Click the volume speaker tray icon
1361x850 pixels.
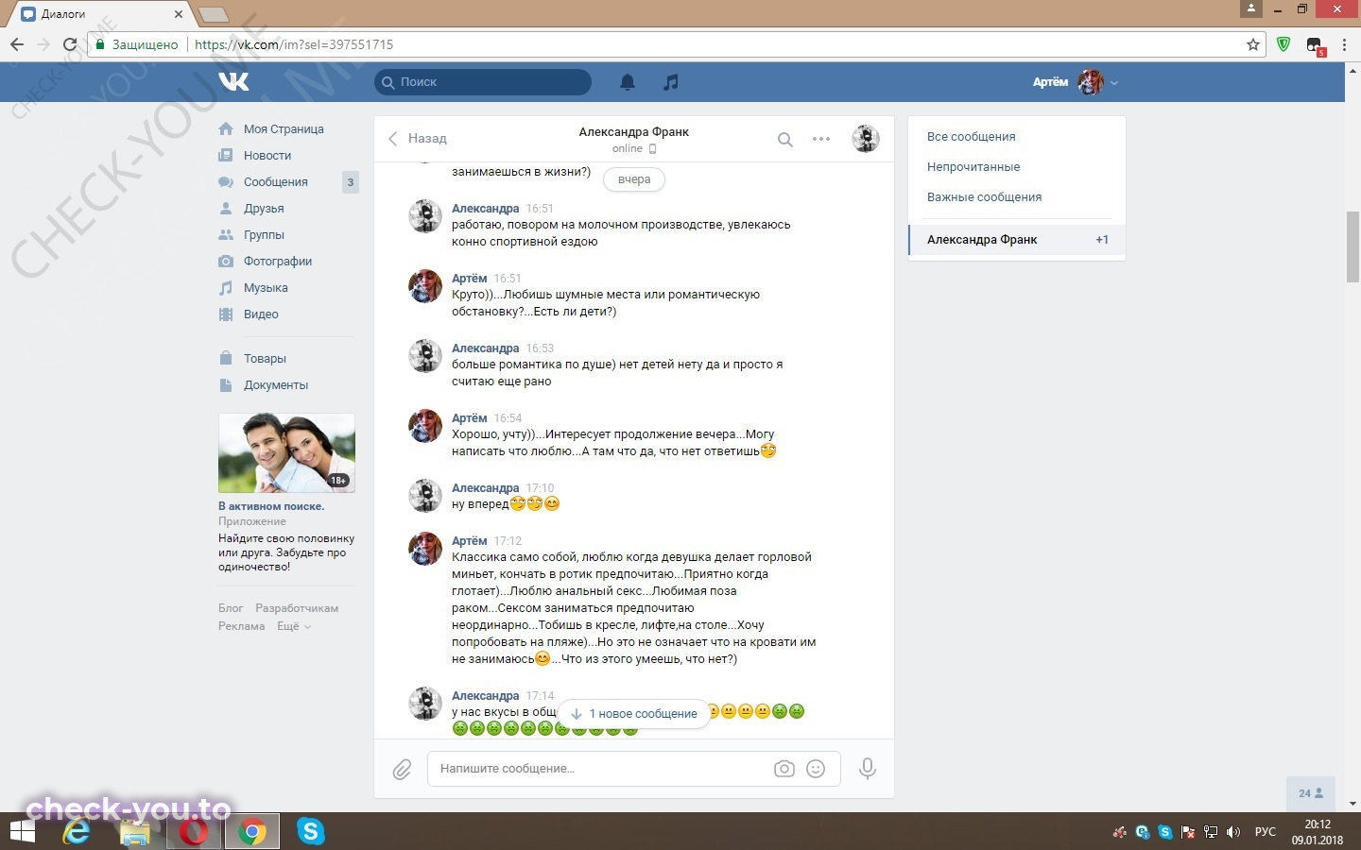coord(1233,832)
